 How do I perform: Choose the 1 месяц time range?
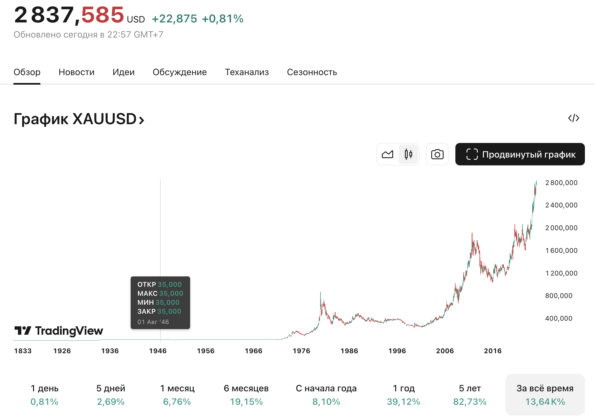point(177,395)
